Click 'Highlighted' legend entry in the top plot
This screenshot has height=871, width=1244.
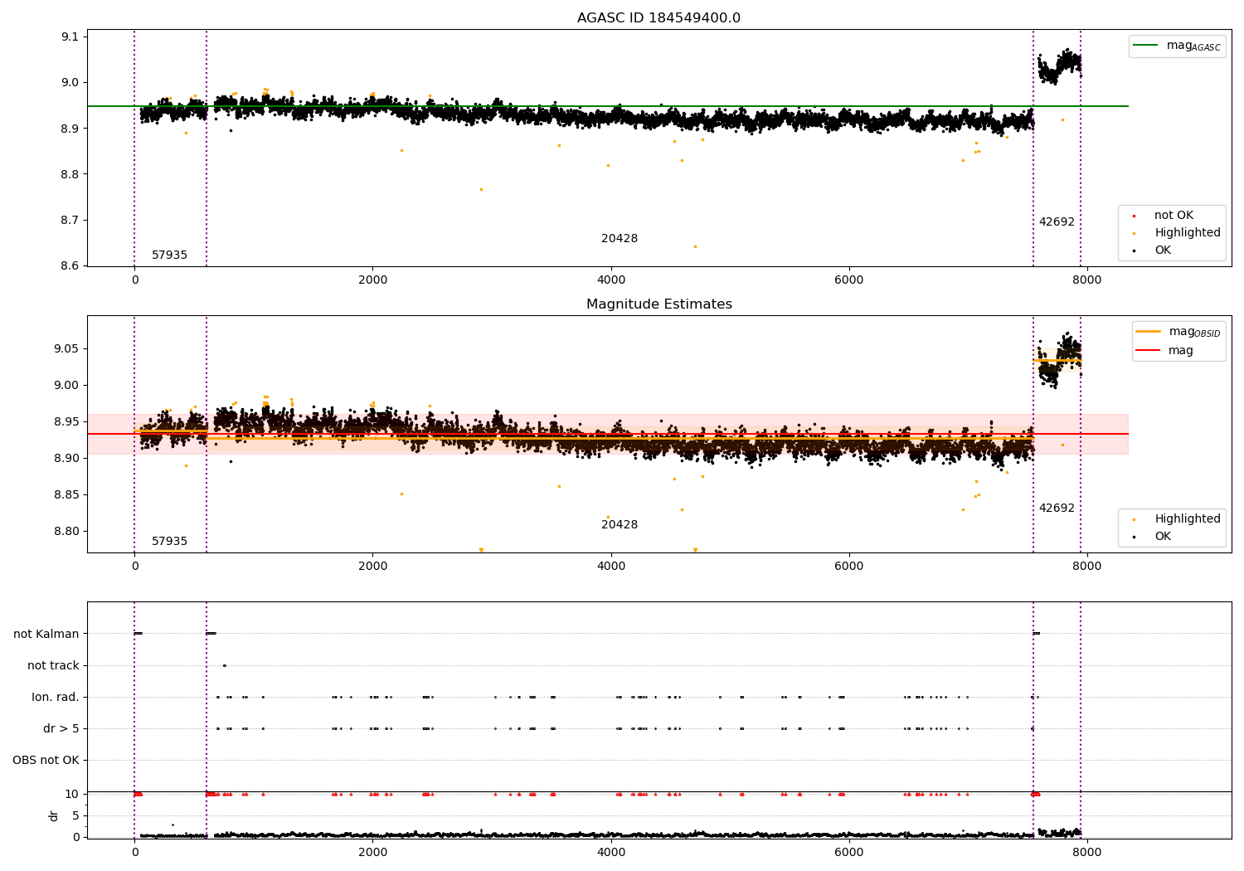coord(1188,233)
